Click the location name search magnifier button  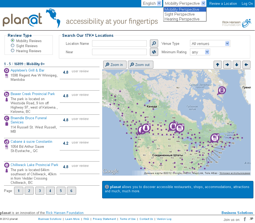click(154, 43)
